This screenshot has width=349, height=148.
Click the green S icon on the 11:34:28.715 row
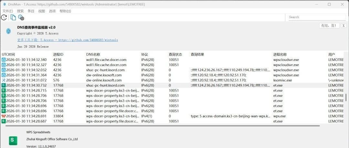point(4,90)
